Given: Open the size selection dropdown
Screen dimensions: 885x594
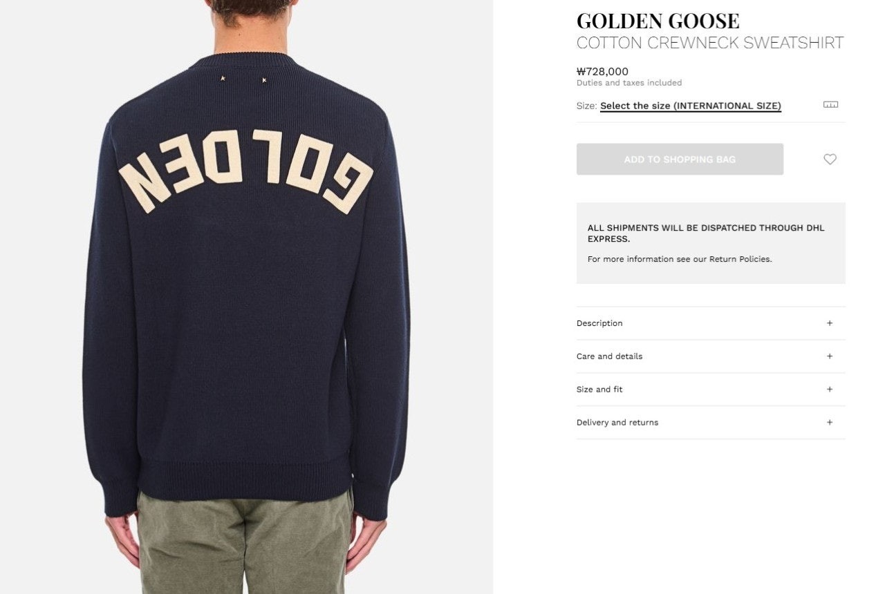Looking at the screenshot, I should (x=690, y=106).
